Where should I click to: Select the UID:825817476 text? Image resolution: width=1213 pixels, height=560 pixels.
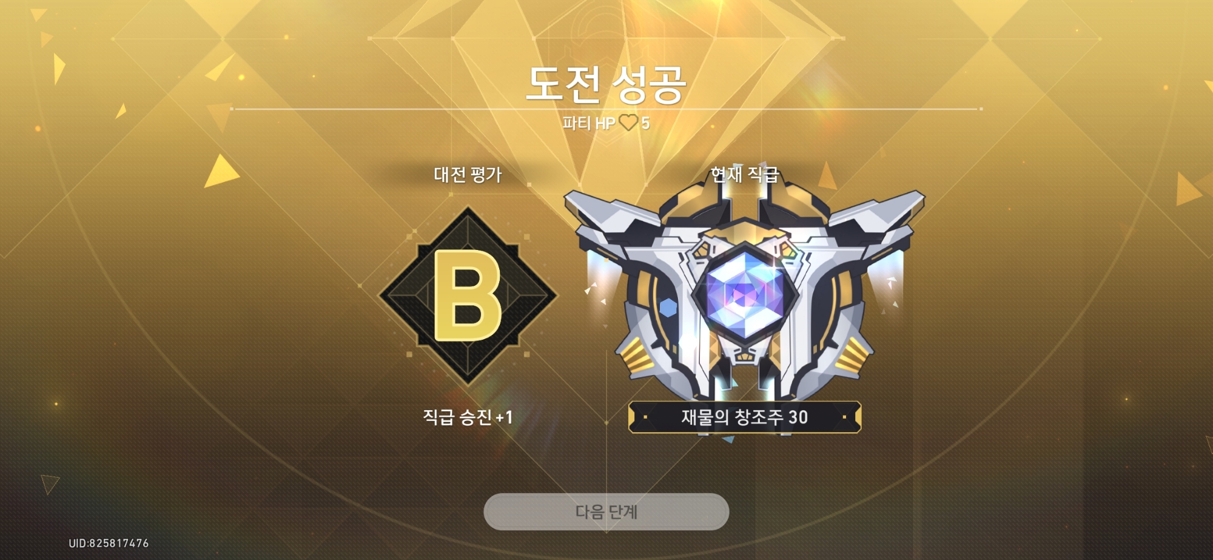109,543
